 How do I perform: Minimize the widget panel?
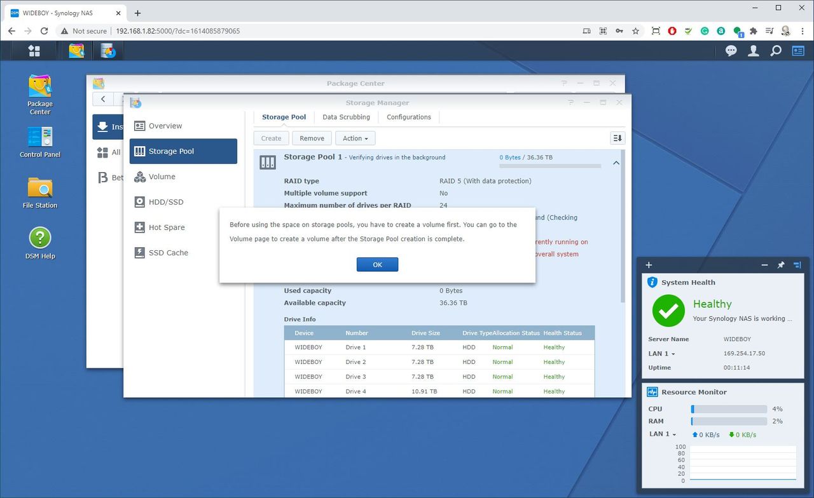tap(764, 265)
